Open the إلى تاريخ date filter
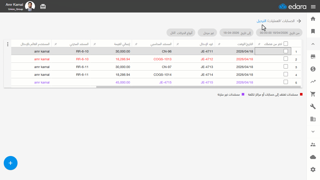Image resolution: width=320 pixels, height=180 pixels. pyautogui.click(x=236, y=33)
